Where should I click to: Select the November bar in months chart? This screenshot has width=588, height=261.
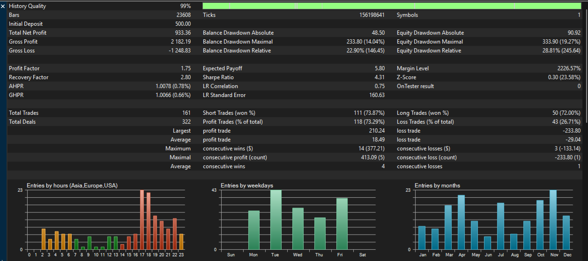click(x=553, y=220)
